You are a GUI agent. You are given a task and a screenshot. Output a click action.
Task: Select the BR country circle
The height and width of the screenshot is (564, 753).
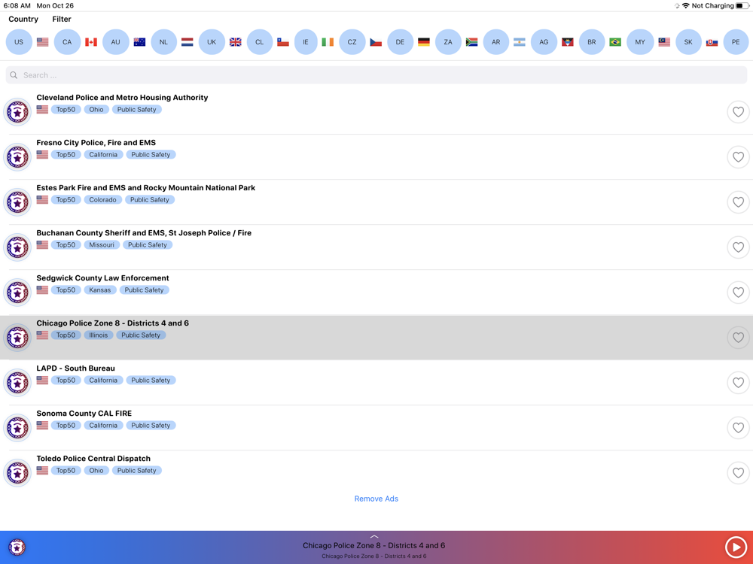(592, 41)
